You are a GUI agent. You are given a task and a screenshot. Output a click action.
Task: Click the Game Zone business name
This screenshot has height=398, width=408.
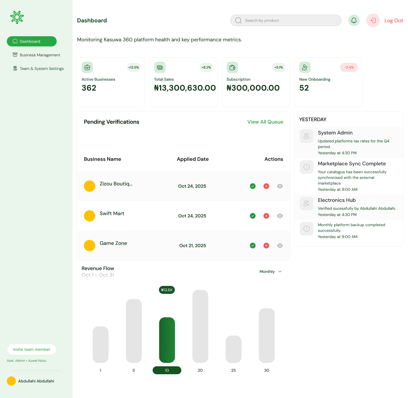113,243
